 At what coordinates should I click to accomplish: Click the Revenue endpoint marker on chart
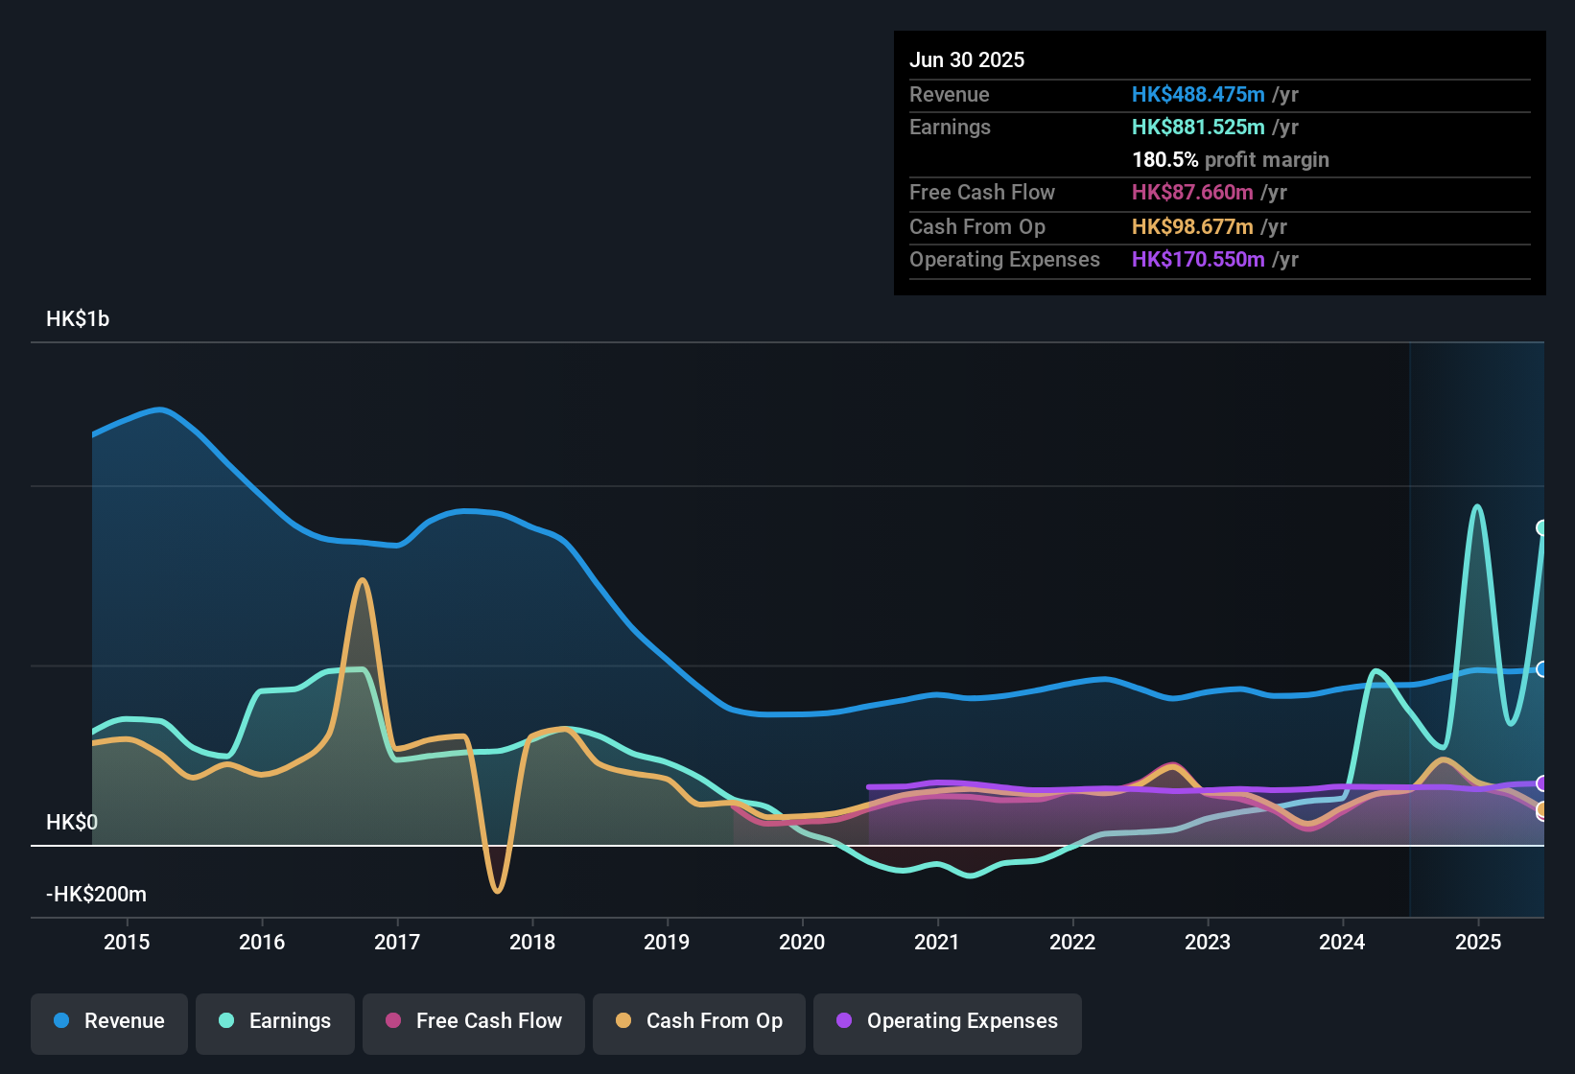[1542, 669]
